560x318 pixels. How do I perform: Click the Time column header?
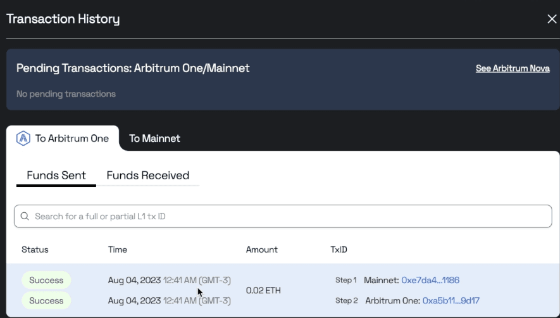pyautogui.click(x=118, y=250)
